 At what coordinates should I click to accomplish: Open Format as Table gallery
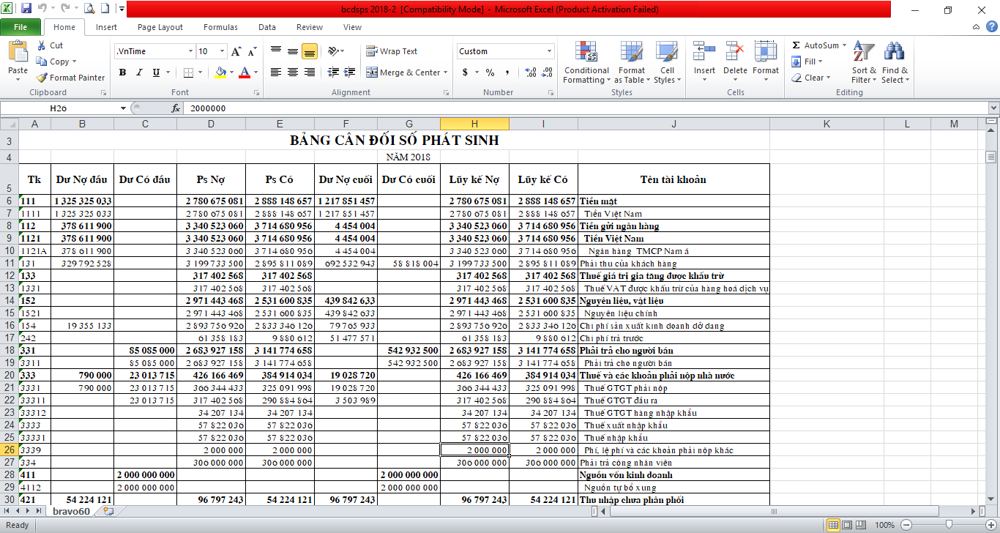[630, 63]
